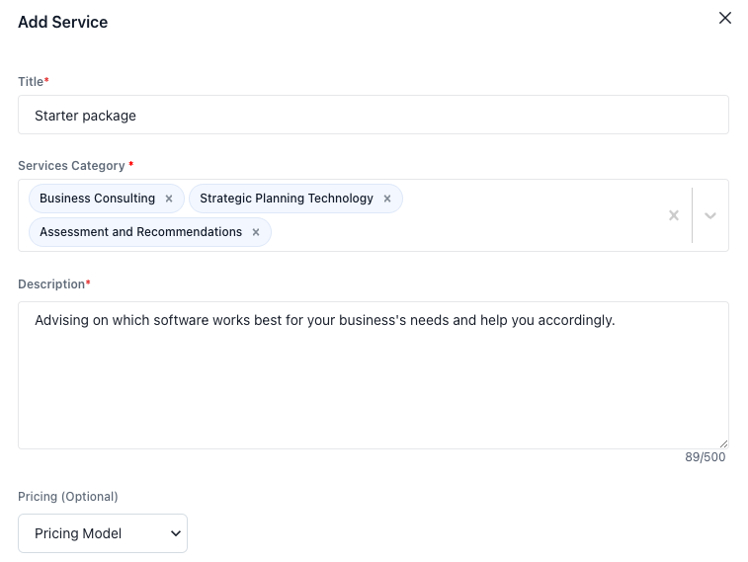This screenshot has width=748, height=562.
Task: Click the Pricing (Optional) label
Action: click(x=68, y=497)
